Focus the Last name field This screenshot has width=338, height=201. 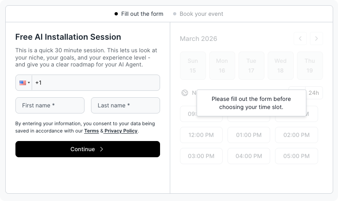[126, 105]
